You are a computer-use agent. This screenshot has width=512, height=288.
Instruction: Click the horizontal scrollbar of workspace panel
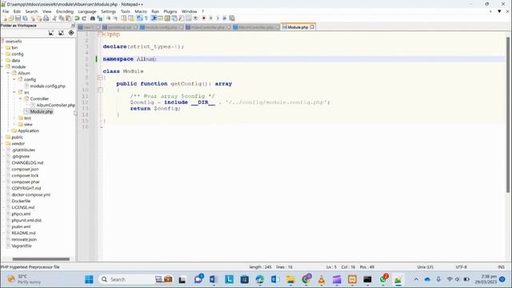click(x=41, y=259)
